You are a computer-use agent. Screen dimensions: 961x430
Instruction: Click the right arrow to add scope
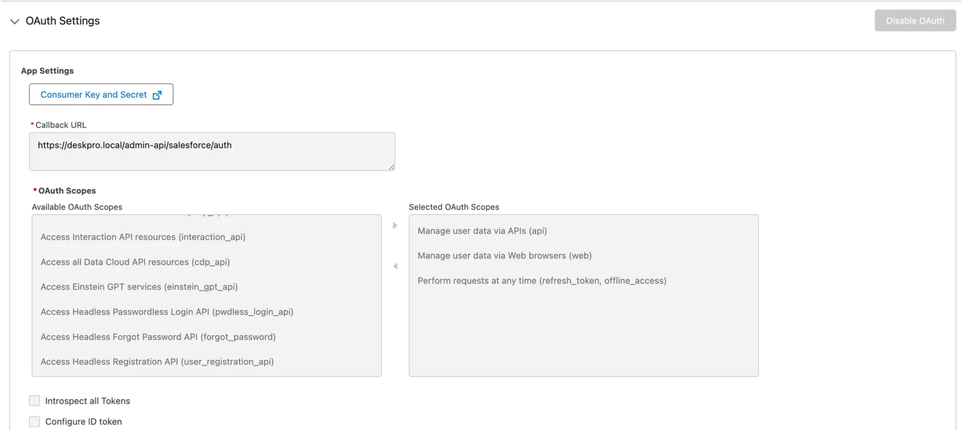[x=395, y=226]
